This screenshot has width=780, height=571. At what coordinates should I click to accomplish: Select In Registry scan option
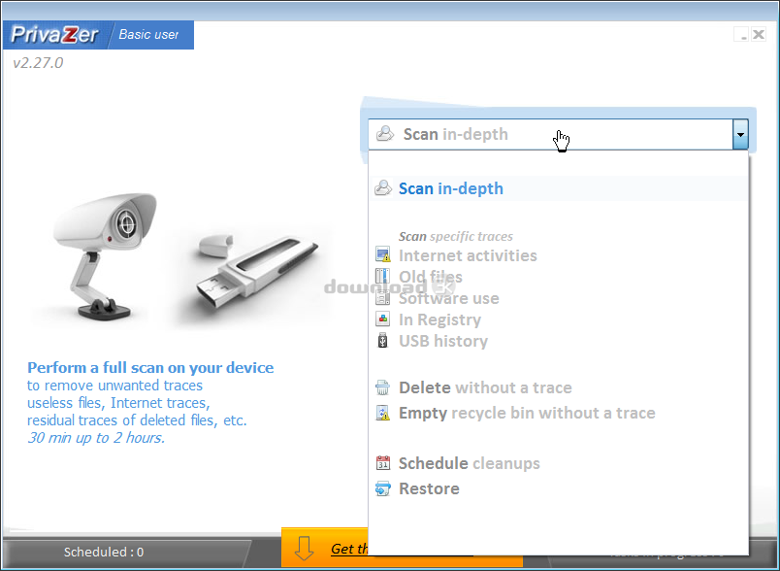[439, 319]
